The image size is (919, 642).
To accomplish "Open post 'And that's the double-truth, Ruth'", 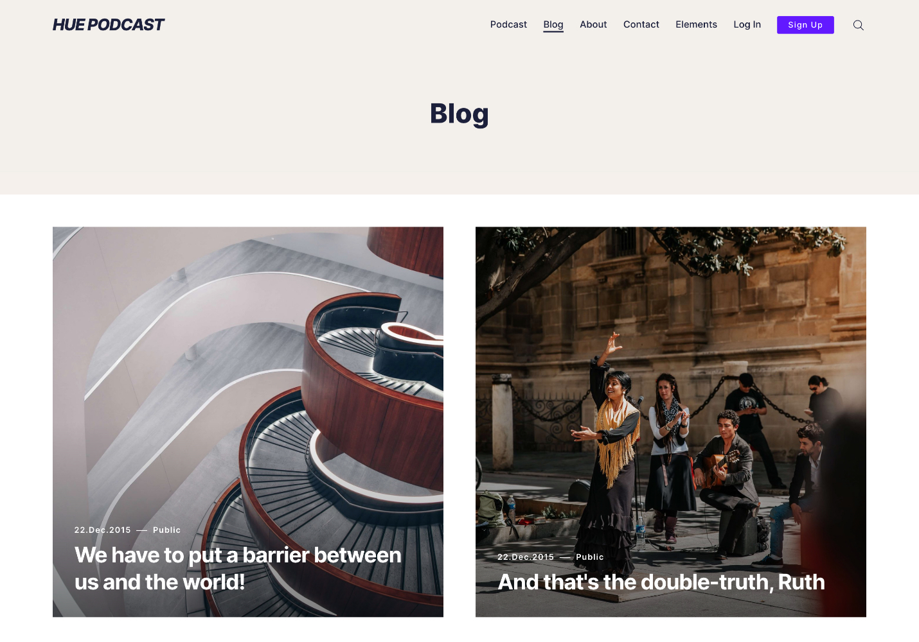I will tap(661, 582).
